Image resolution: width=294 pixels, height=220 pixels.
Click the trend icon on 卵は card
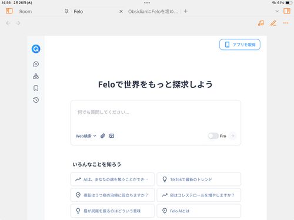[165, 195]
